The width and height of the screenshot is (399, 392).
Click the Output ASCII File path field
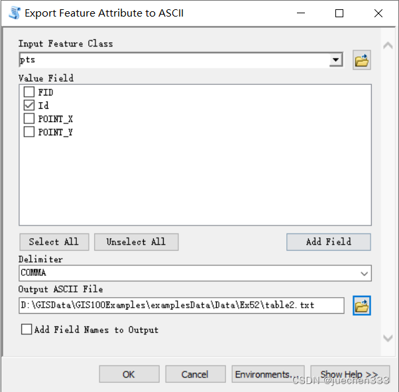click(x=182, y=305)
